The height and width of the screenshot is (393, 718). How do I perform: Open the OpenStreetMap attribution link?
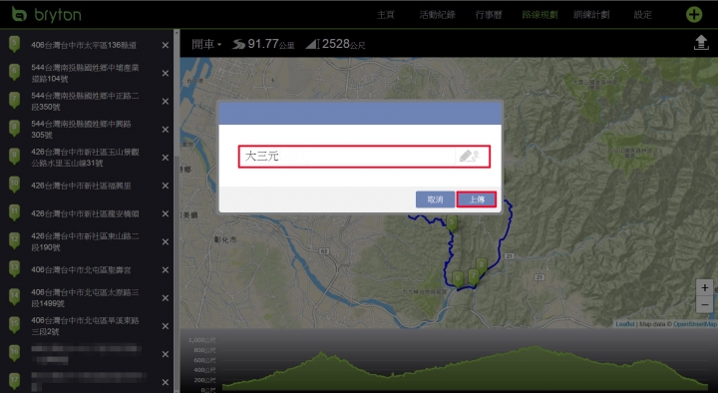tap(695, 324)
